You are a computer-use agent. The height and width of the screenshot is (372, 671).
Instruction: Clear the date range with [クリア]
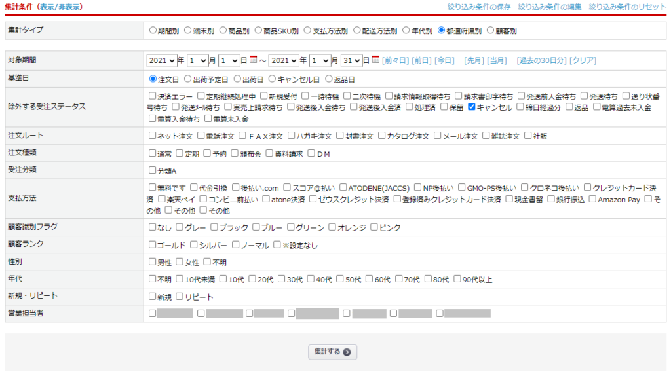(x=583, y=60)
